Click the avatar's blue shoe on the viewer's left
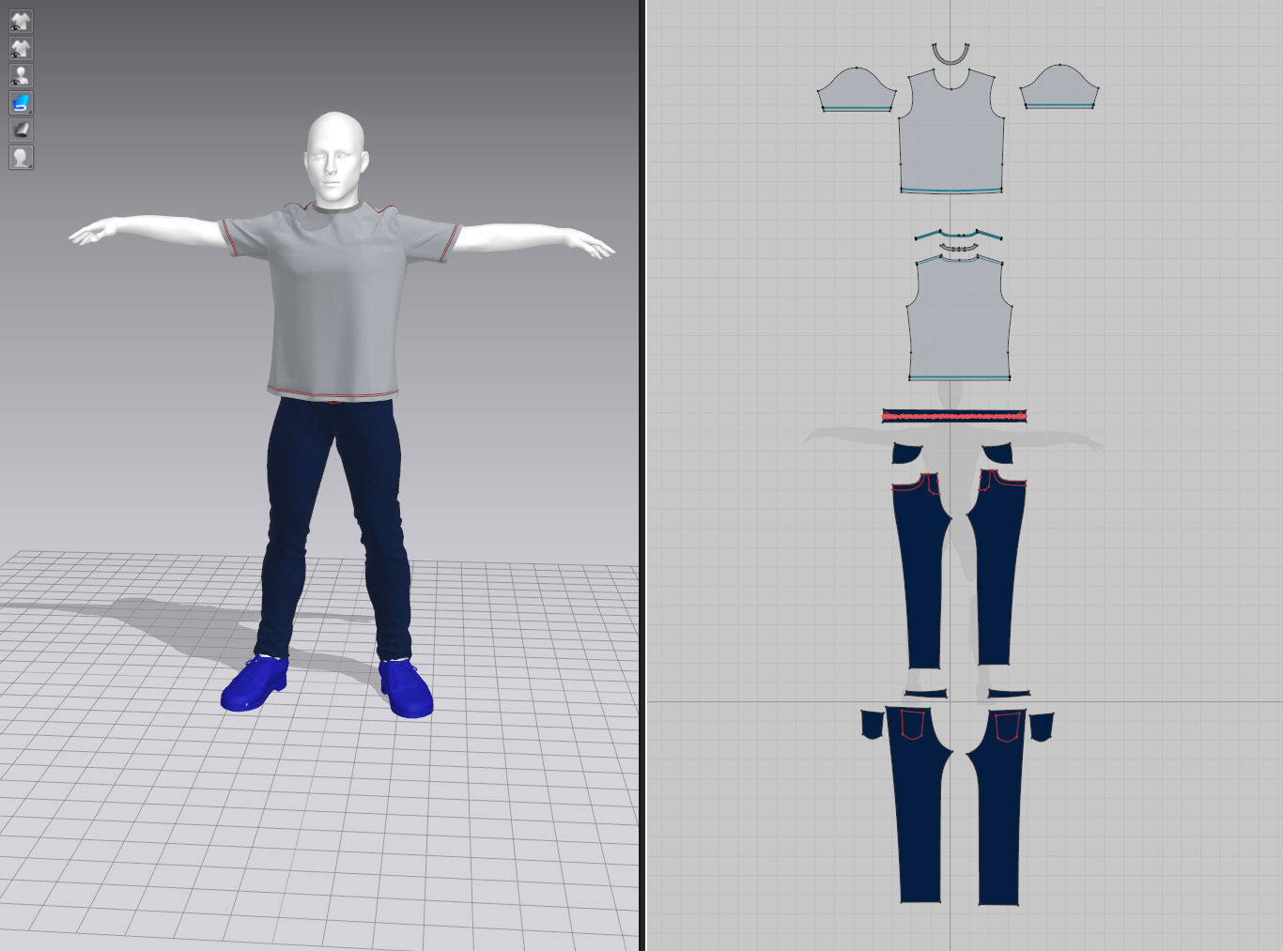This screenshot has height=951, width=1283. coord(255,683)
